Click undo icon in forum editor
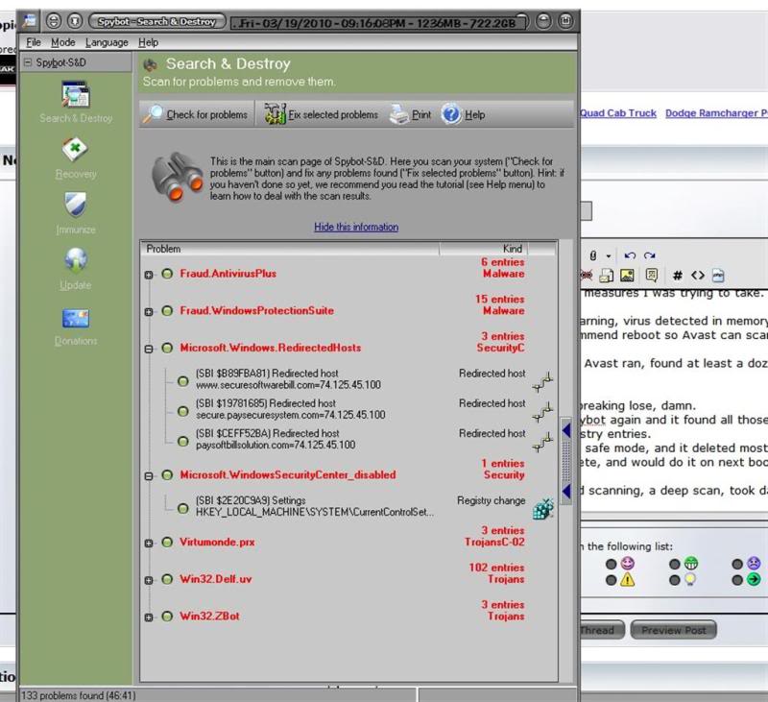The height and width of the screenshot is (702, 768). click(630, 255)
